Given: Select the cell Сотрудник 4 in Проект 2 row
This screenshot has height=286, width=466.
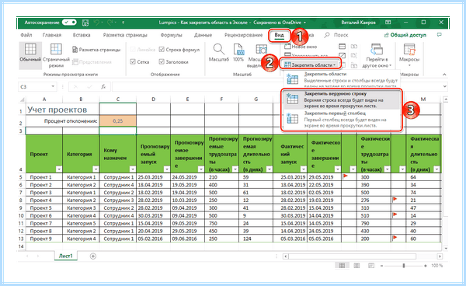Looking at the screenshot, I should tap(118, 185).
